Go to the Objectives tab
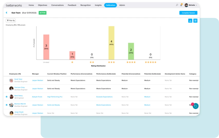 (42, 5)
